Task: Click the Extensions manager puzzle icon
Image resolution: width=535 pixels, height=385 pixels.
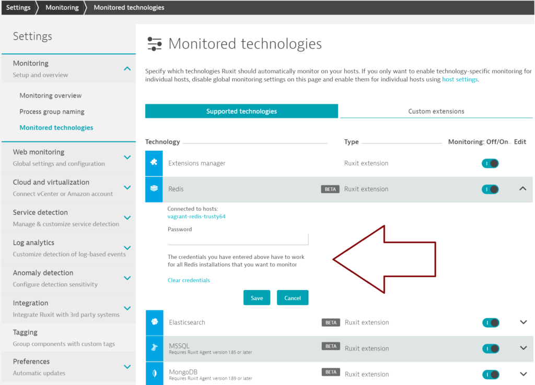Action: point(154,163)
